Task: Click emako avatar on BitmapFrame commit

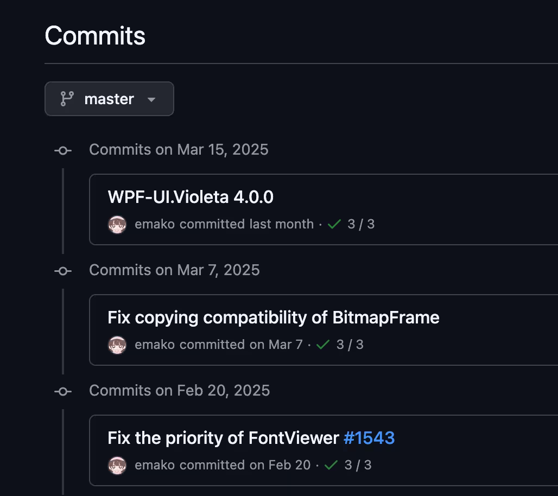Action: point(117,345)
